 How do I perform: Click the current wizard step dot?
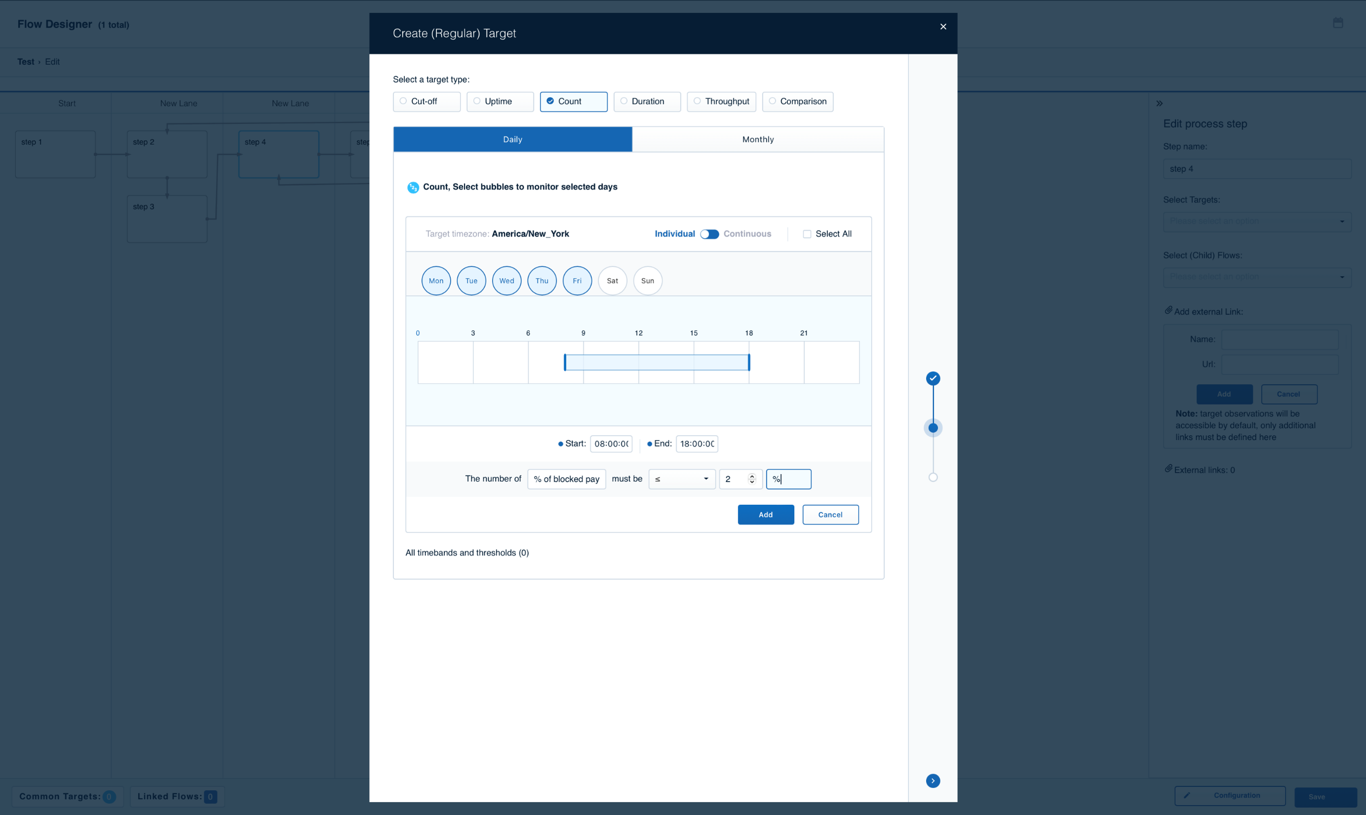click(x=933, y=428)
